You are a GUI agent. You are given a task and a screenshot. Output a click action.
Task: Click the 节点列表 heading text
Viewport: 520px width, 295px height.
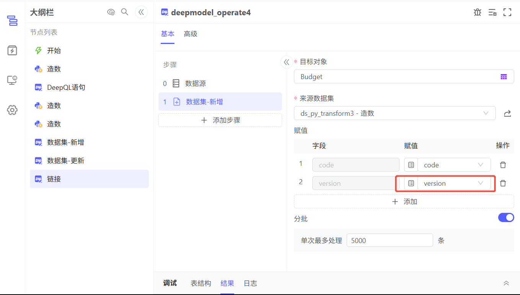44,32
